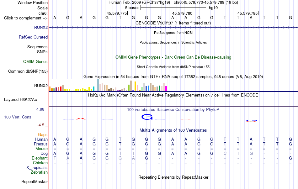Click the Sequences track label
Image resolution: width=298 pixels, height=189 pixels.
click(x=37, y=47)
